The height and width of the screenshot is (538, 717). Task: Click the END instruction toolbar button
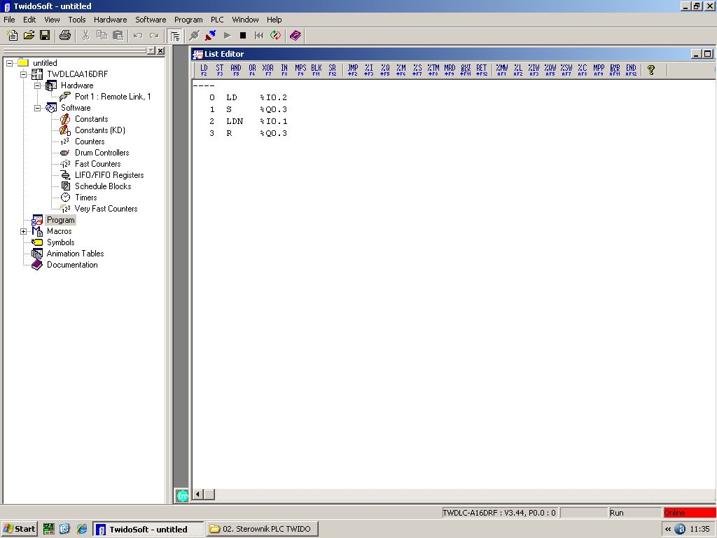click(x=631, y=70)
